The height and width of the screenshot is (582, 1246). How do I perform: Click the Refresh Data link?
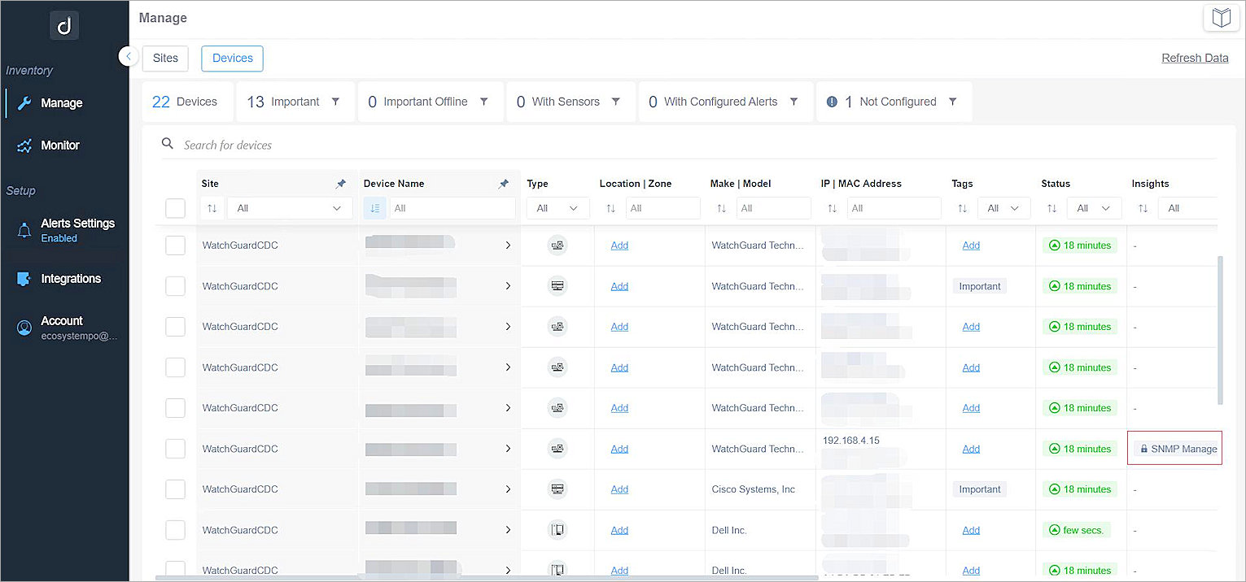coord(1195,58)
